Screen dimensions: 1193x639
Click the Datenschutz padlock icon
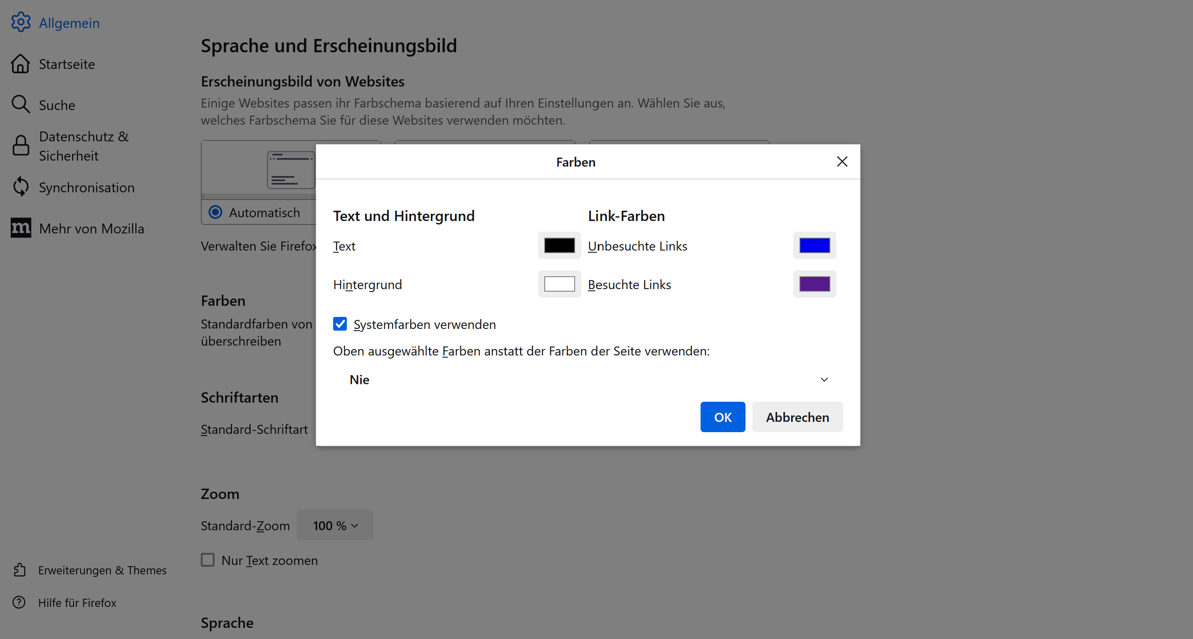[21, 146]
